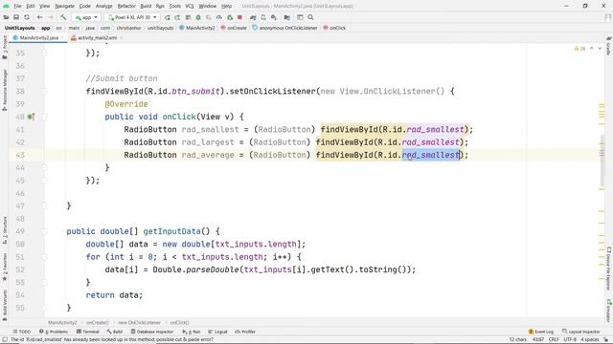Go to next highlighted error arrow

600,49
